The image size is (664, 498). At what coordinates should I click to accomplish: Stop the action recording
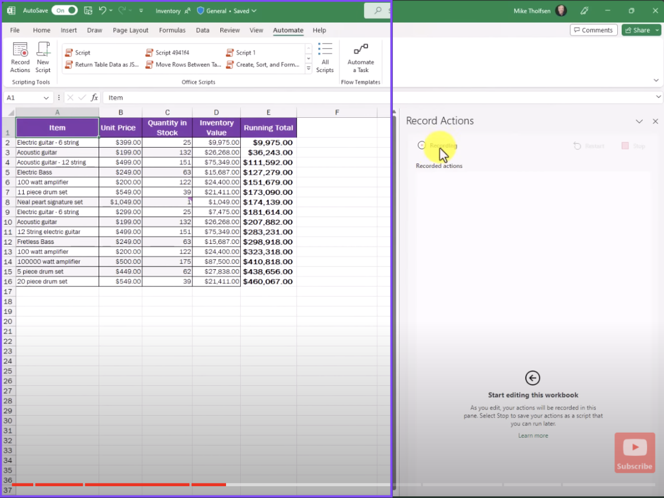pyautogui.click(x=633, y=145)
